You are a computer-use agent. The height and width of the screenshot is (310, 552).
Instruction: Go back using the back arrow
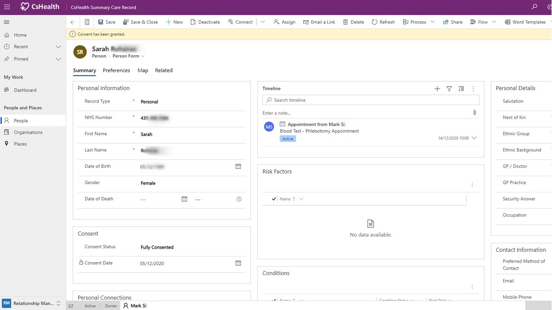[x=73, y=22]
